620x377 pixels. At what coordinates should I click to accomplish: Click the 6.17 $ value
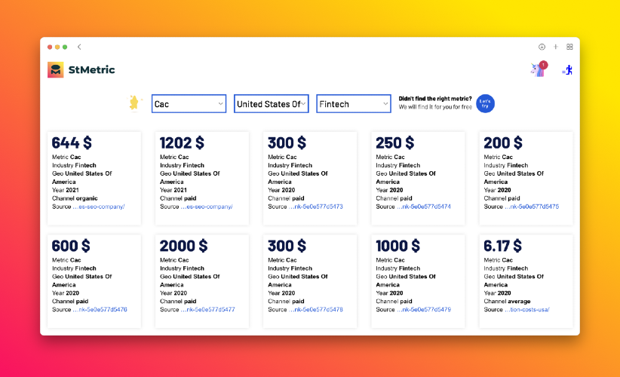coord(502,246)
